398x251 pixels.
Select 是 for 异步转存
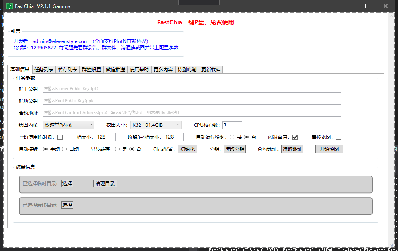[x=117, y=149]
